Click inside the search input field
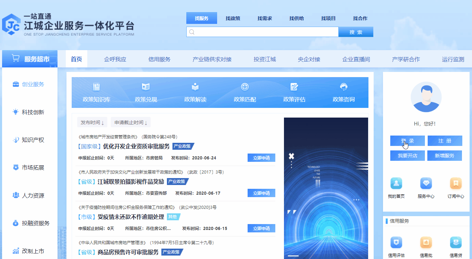Screen dimensions: 472x259 click(x=262, y=31)
